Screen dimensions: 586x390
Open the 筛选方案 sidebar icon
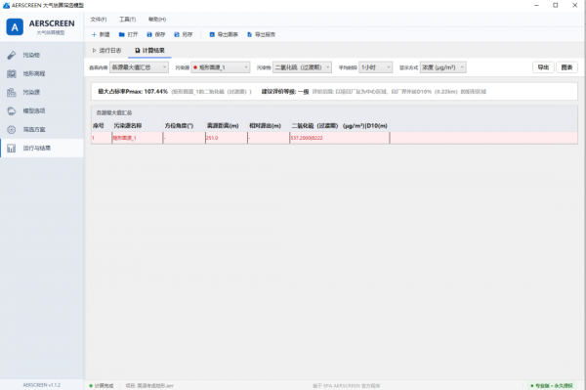[12, 130]
